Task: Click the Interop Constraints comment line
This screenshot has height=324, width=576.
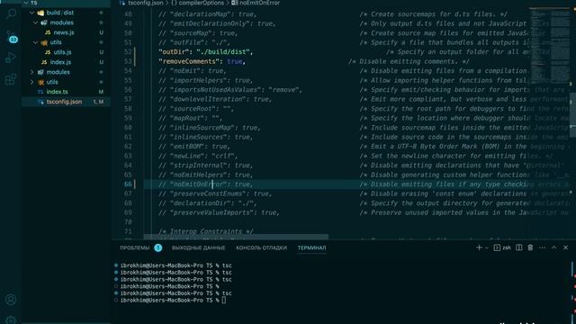Action: (x=206, y=231)
